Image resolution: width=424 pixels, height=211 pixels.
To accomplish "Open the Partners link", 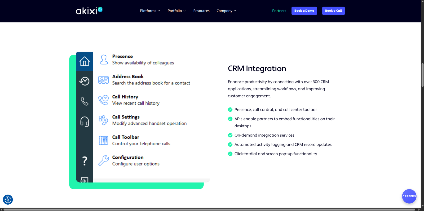I will (279, 11).
